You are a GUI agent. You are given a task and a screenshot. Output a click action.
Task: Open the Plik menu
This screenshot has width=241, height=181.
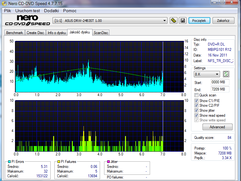tap(8, 11)
